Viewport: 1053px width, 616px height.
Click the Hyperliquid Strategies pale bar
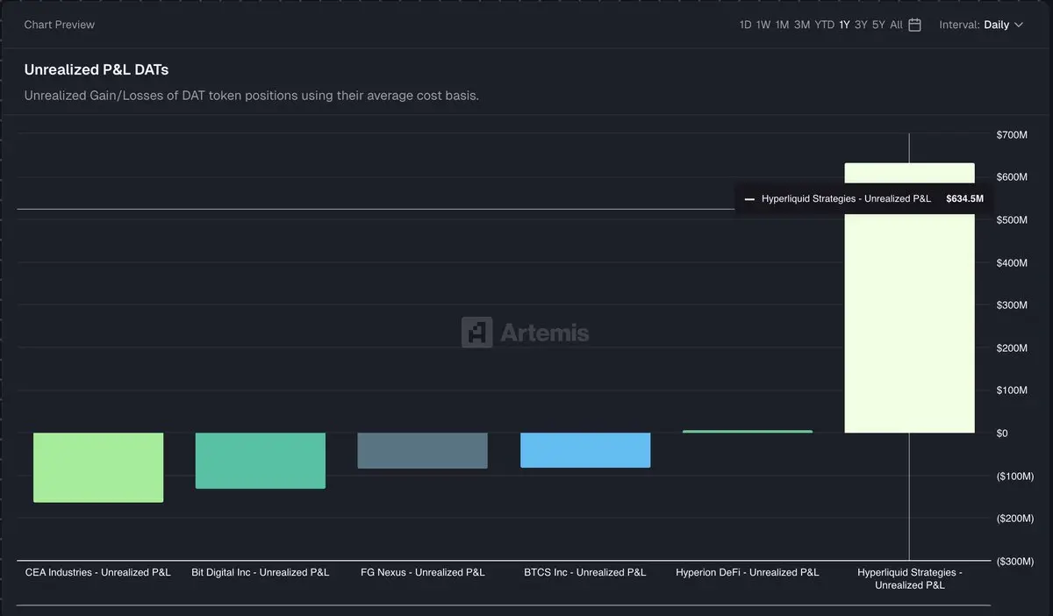coord(909,297)
